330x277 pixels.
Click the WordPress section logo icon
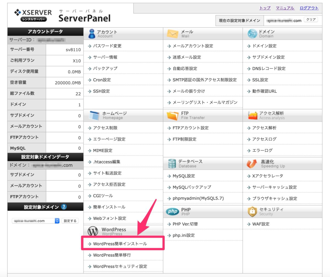(93, 231)
